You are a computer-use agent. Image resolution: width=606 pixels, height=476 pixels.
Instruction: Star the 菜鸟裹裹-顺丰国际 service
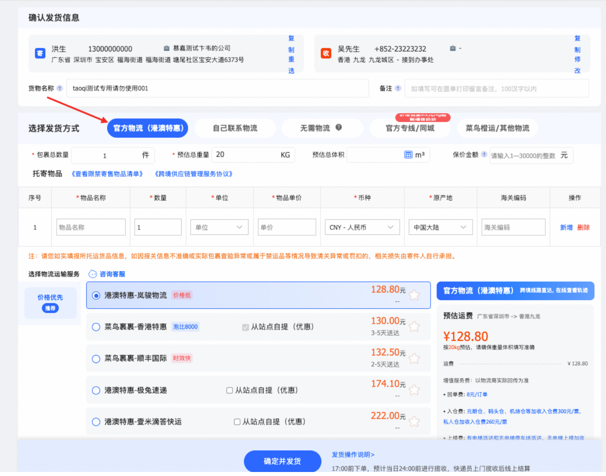414,358
